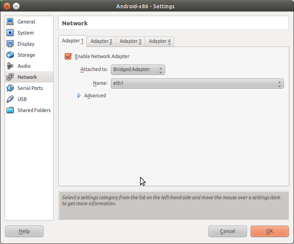Select Display in the category list

[x=29, y=44]
